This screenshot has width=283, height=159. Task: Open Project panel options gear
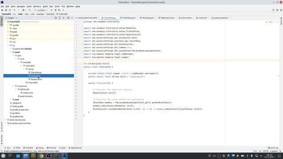68,18
